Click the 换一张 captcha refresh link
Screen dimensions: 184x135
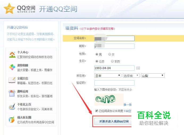(x=128, y=104)
